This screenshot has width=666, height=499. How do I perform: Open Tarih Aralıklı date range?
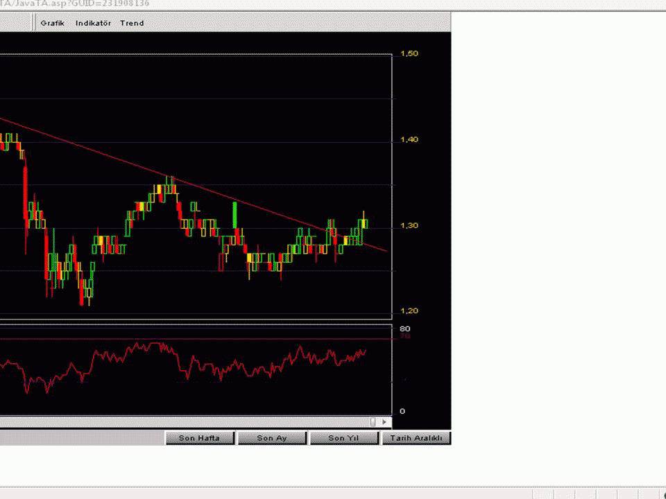click(416, 438)
